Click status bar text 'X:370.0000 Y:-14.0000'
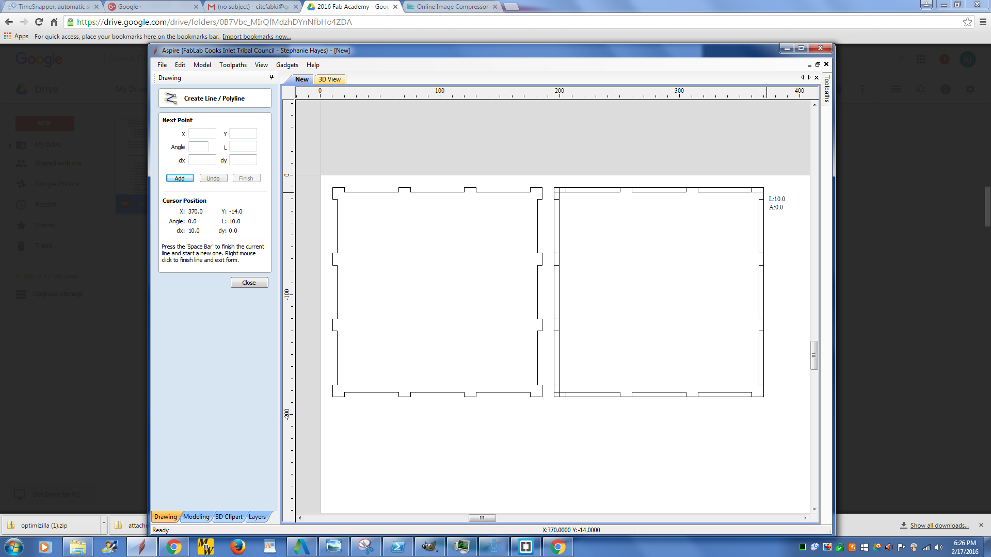Viewport: 991px width, 557px height. point(571,530)
